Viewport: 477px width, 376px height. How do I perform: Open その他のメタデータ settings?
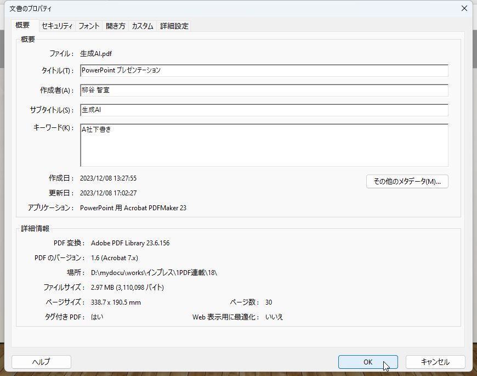pyautogui.click(x=407, y=181)
